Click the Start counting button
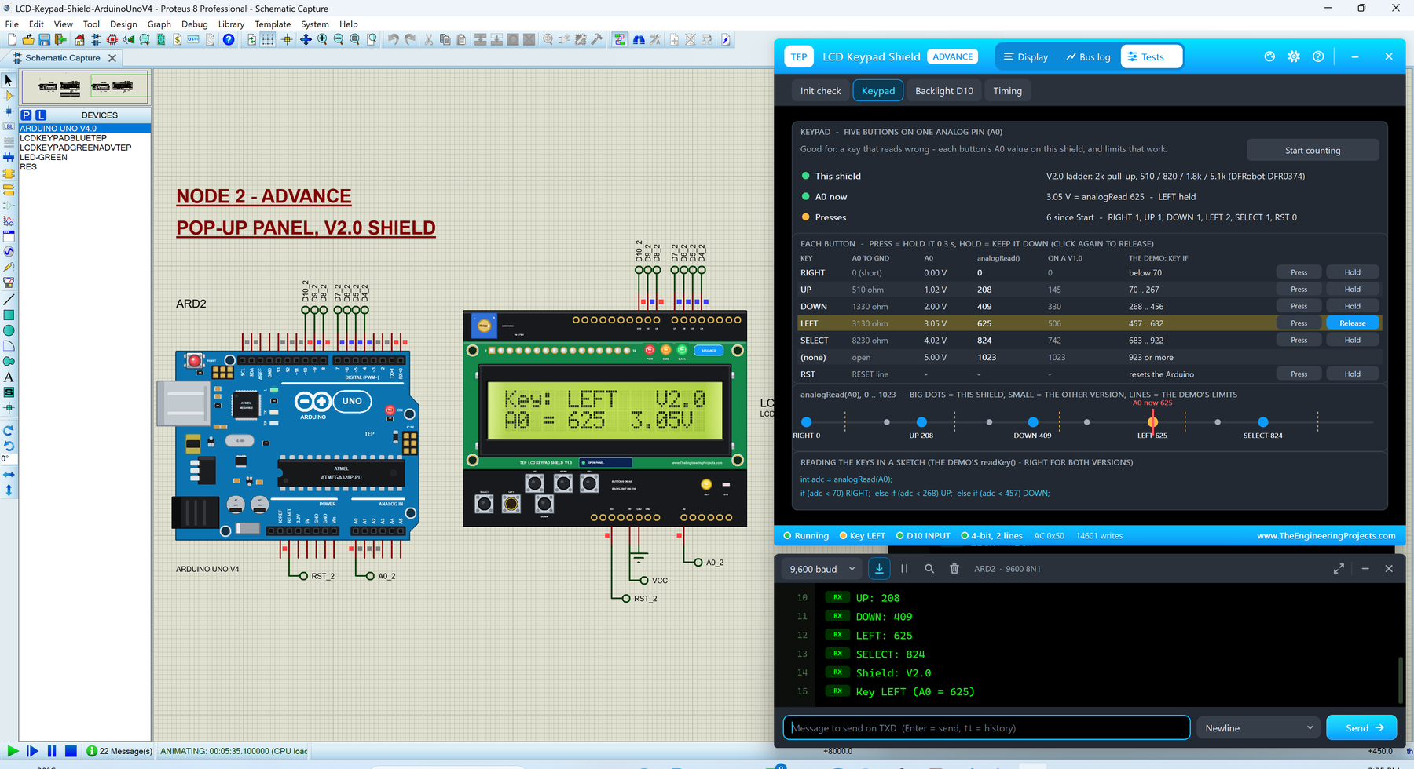 click(x=1313, y=150)
